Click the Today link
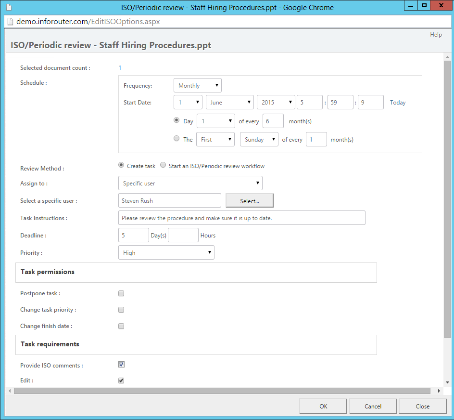Screen dimensions: 454x420 pyautogui.click(x=398, y=103)
